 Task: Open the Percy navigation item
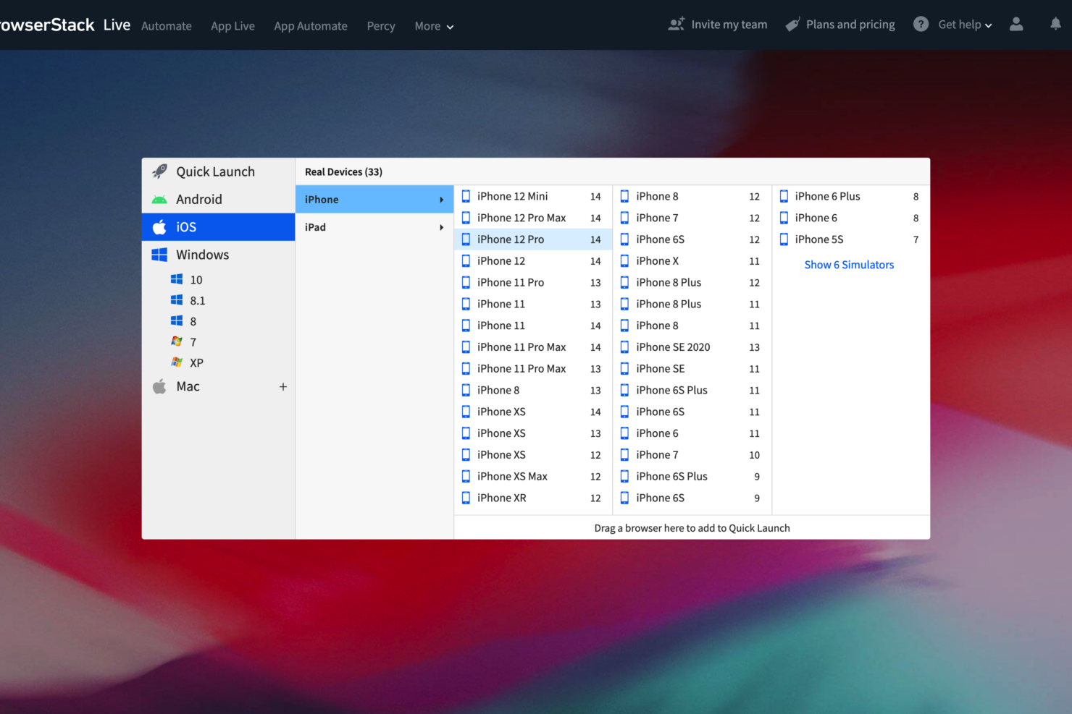[x=381, y=26]
